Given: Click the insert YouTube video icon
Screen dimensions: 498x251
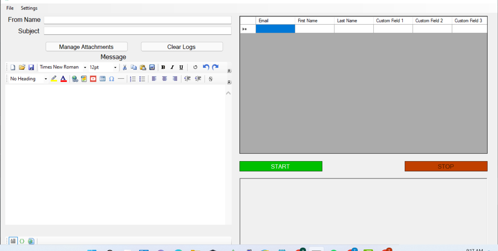Looking at the screenshot, I should click(x=93, y=79).
